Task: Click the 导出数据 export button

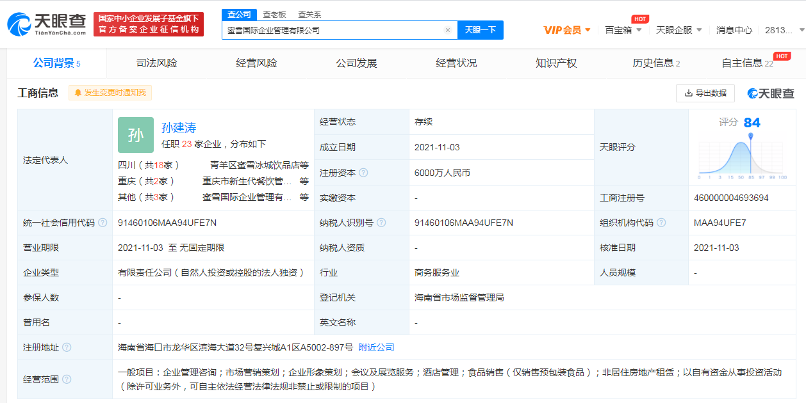Action: (705, 93)
